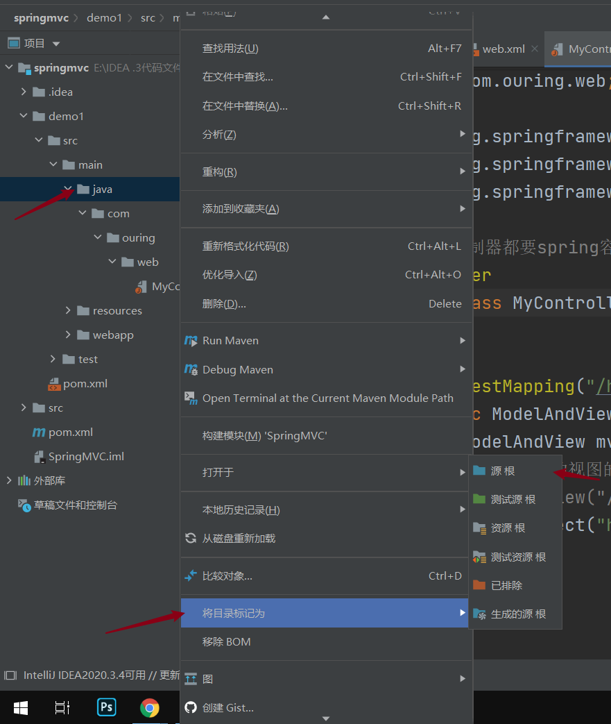Click the demo1 breadcrumb
This screenshot has width=611, height=724.
[x=104, y=18]
